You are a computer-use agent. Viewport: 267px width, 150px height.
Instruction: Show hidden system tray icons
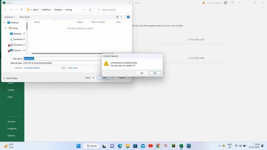click(x=219, y=146)
